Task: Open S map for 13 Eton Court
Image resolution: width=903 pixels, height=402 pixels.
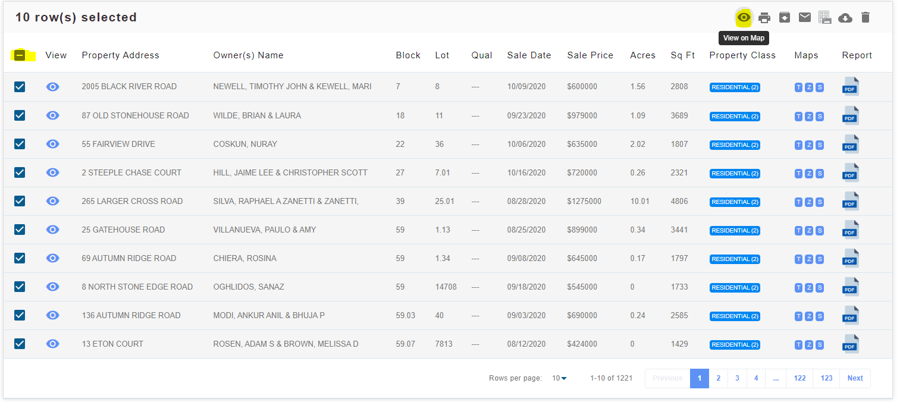Action: pos(820,344)
